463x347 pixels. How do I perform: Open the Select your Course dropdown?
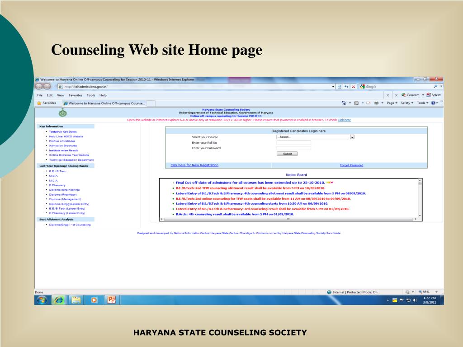[315, 137]
